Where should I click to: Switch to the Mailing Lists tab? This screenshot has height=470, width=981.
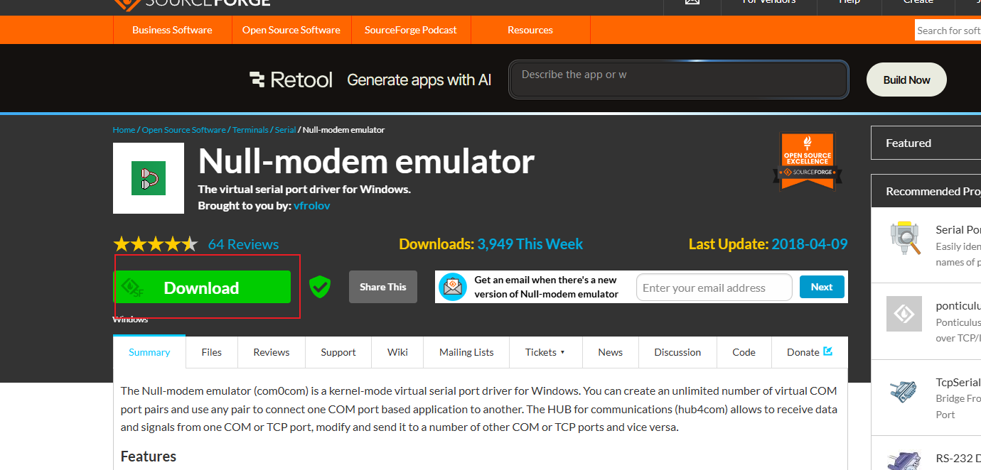(466, 352)
